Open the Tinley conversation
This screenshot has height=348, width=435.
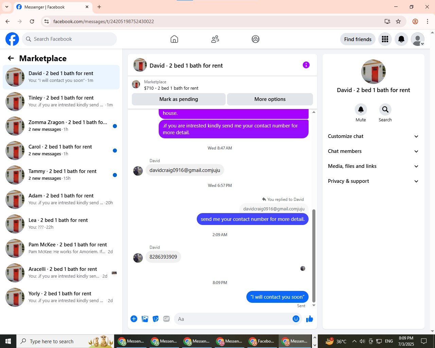point(61,102)
